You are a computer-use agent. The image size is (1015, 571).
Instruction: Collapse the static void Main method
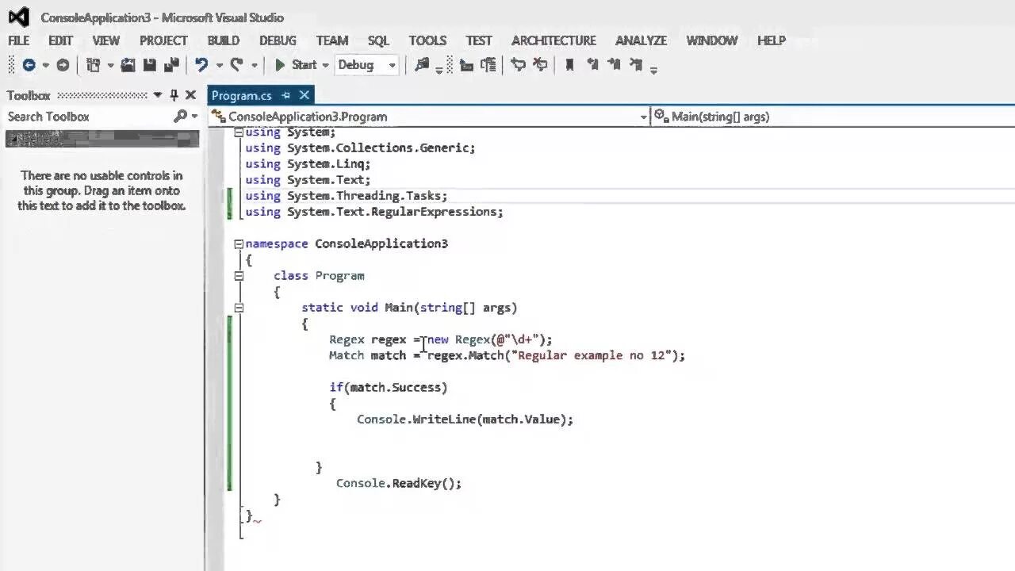pyautogui.click(x=239, y=307)
